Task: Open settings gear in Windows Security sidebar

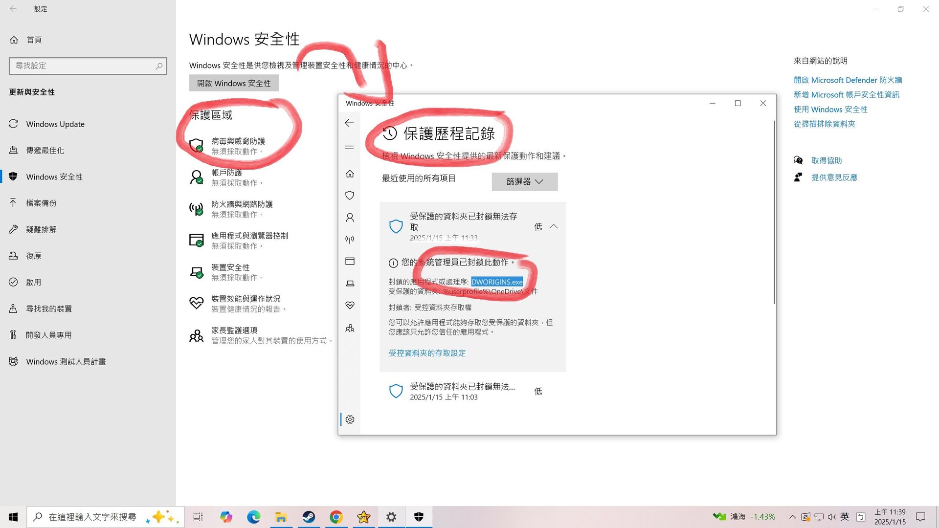Action: [350, 419]
